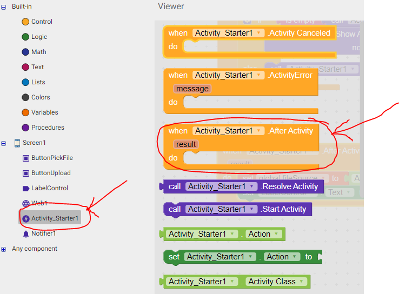Click the message parameter in ActivityError
This screenshot has width=399, height=294.
pos(192,89)
